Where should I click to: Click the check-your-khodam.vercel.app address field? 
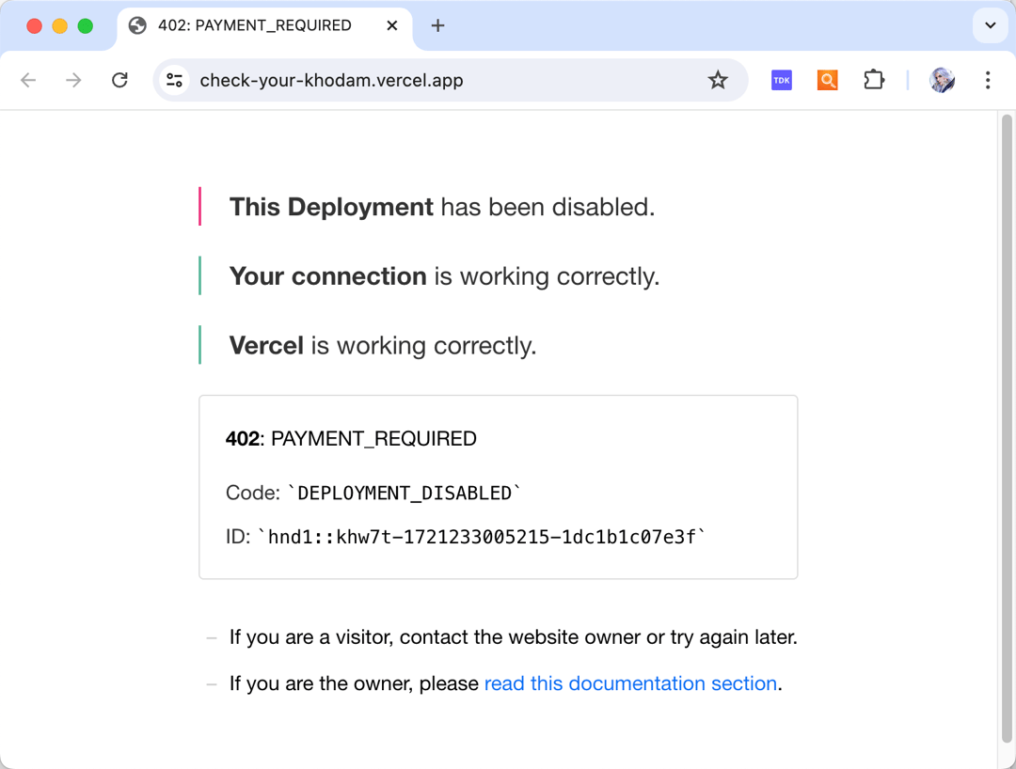pos(423,80)
